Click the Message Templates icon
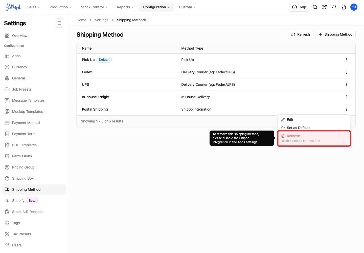 click(x=7, y=100)
